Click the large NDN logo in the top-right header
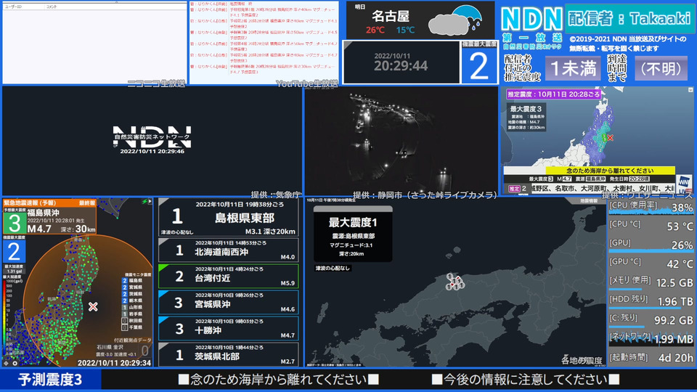Viewport: 697px width, 392px height. tap(531, 19)
